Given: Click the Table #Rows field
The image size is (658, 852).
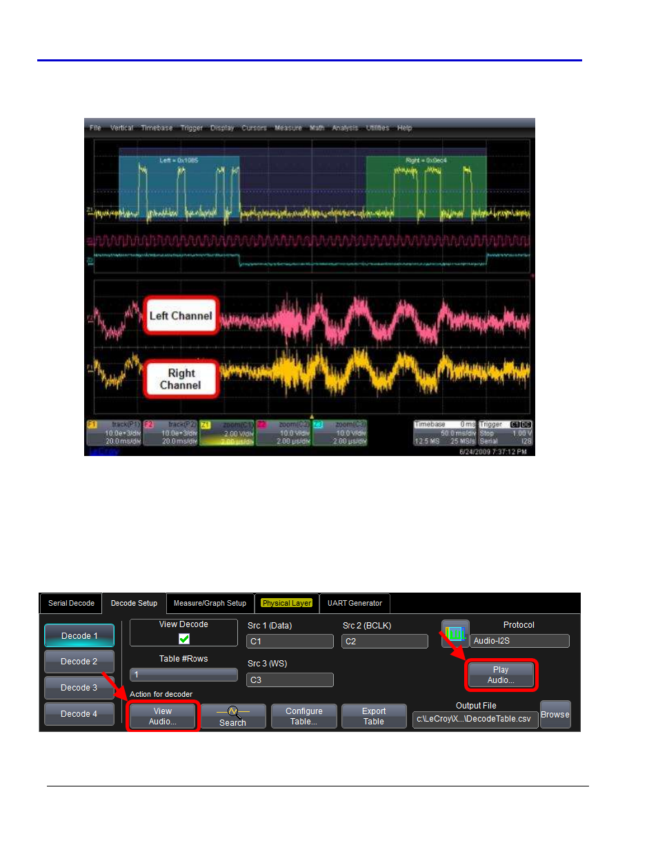Looking at the screenshot, I should point(183,675).
